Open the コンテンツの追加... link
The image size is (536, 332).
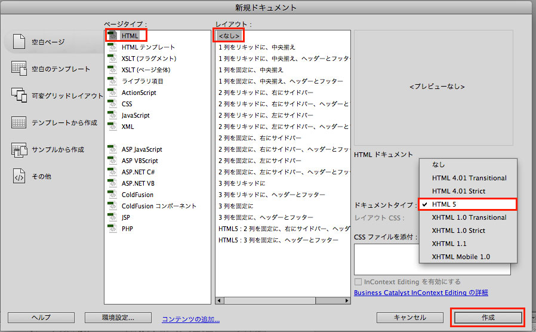pos(191,319)
